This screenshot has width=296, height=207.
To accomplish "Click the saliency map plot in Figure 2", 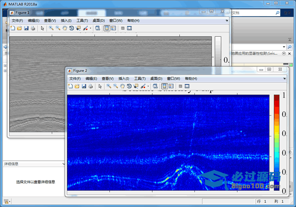I will pyautogui.click(x=168, y=142).
